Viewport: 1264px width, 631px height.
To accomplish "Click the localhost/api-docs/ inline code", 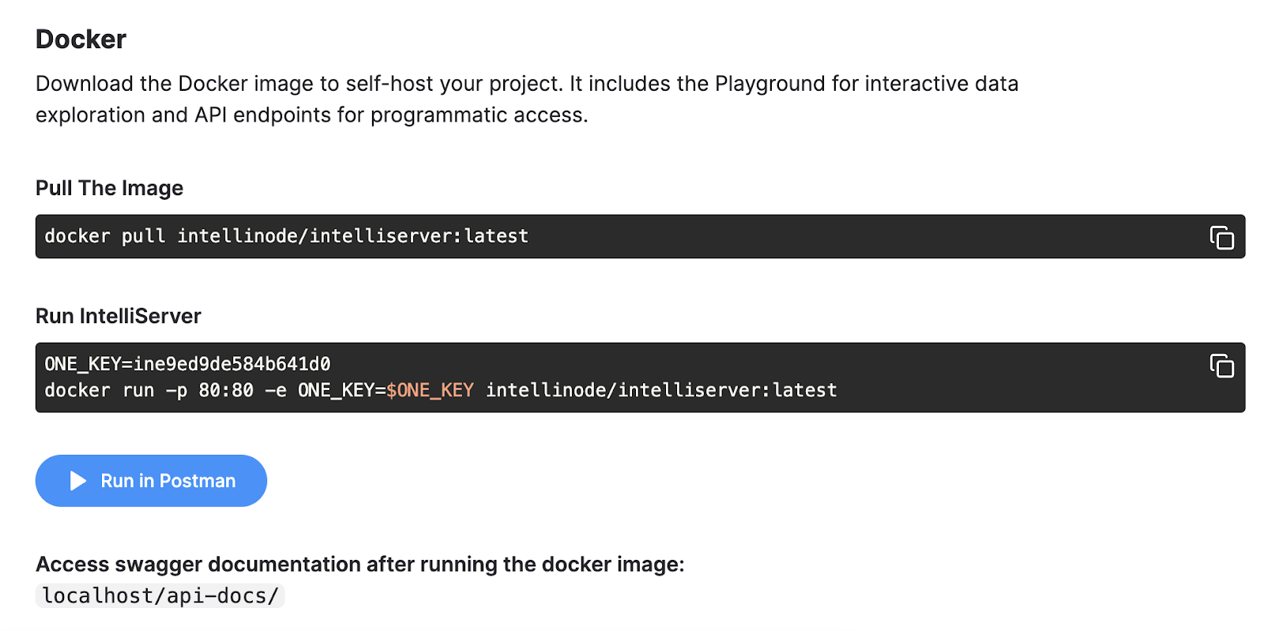I will (160, 595).
